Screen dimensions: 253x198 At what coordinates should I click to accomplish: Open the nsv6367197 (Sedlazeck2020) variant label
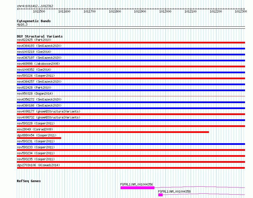tap(39, 58)
